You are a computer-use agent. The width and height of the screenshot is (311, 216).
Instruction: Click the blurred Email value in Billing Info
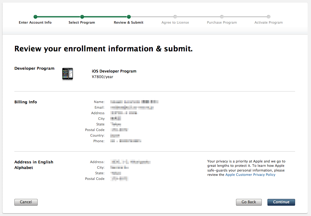(x=132, y=107)
